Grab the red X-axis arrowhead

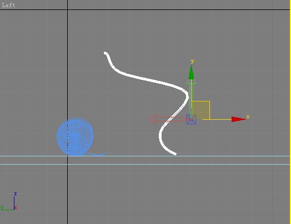[x=239, y=119]
